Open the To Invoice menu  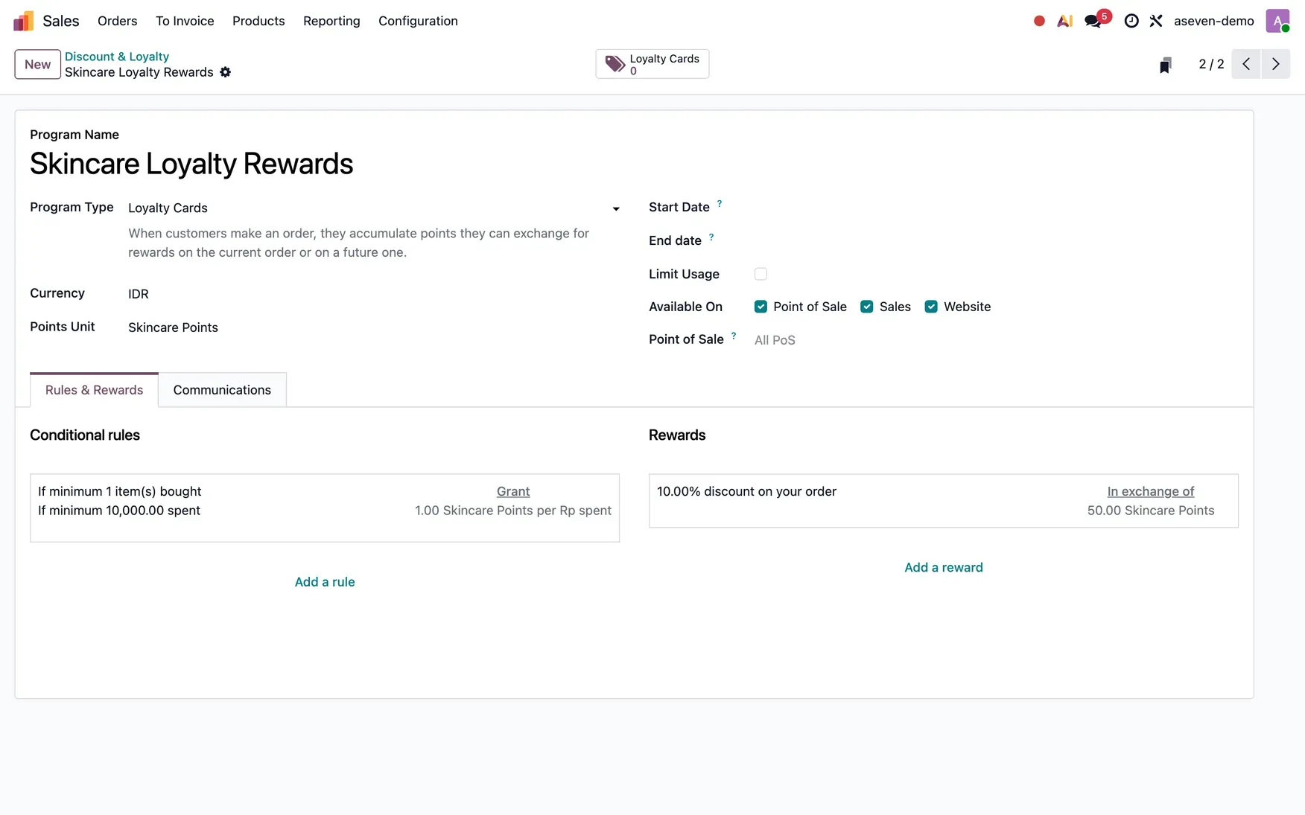coord(185,21)
